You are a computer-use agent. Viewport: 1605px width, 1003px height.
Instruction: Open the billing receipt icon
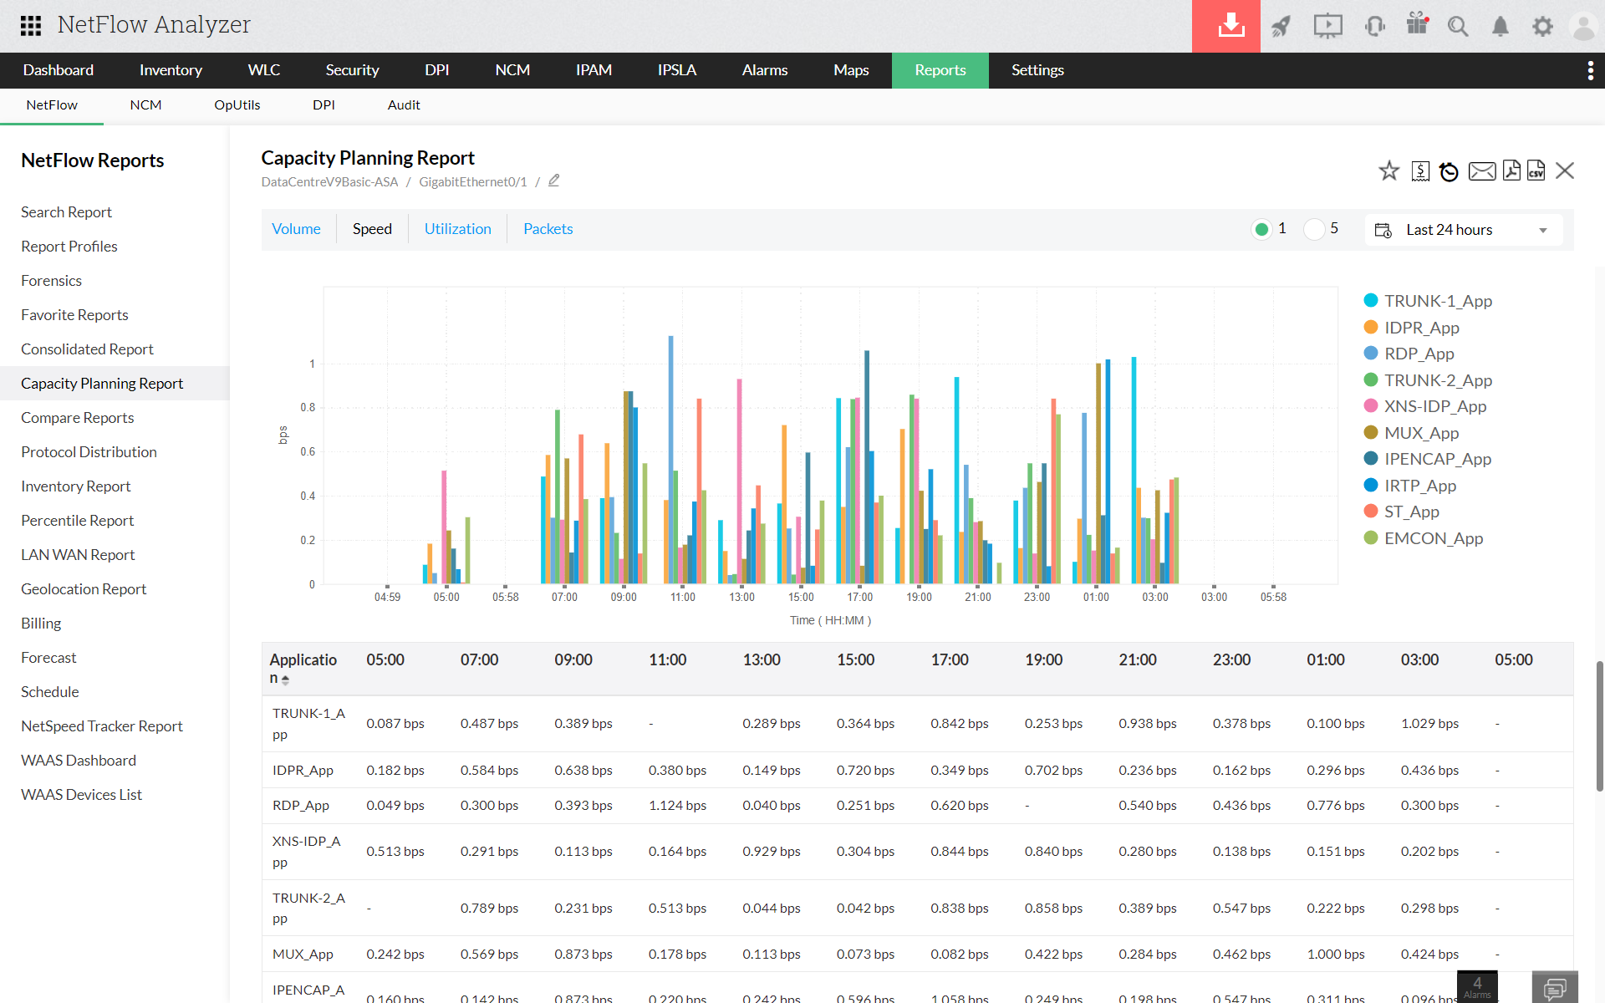[1420, 171]
